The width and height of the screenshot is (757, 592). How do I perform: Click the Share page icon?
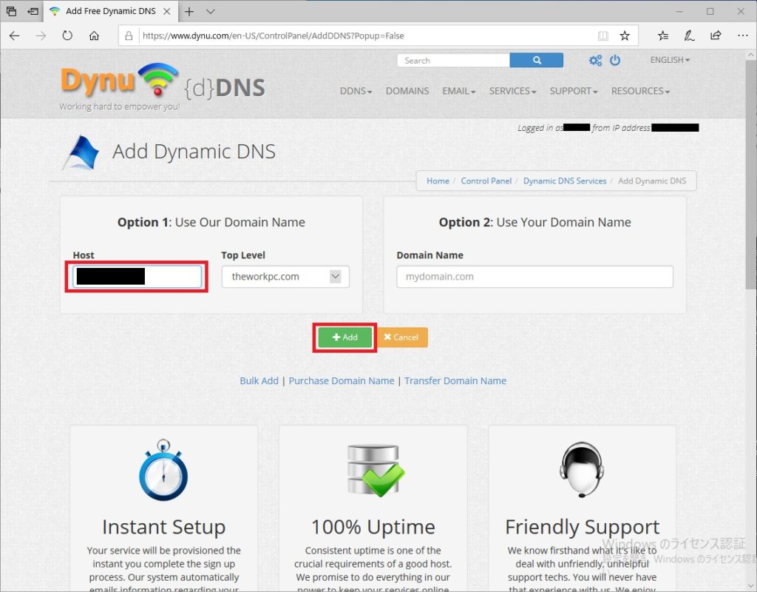pyautogui.click(x=716, y=36)
